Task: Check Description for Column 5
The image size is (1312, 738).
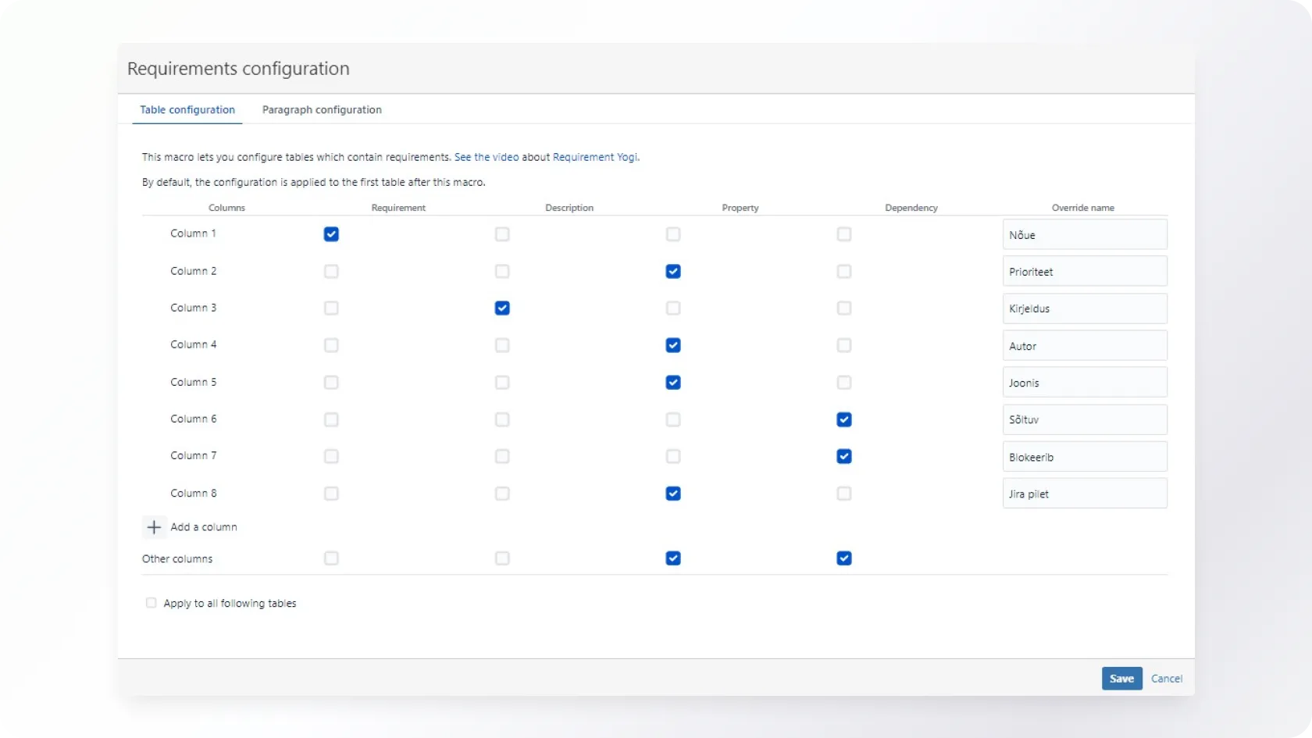Action: 502,383
